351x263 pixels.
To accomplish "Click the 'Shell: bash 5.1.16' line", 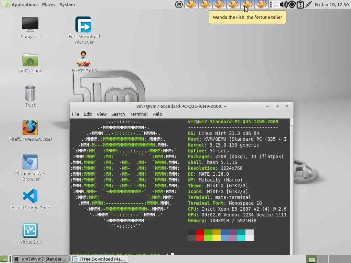I will (213, 162).
